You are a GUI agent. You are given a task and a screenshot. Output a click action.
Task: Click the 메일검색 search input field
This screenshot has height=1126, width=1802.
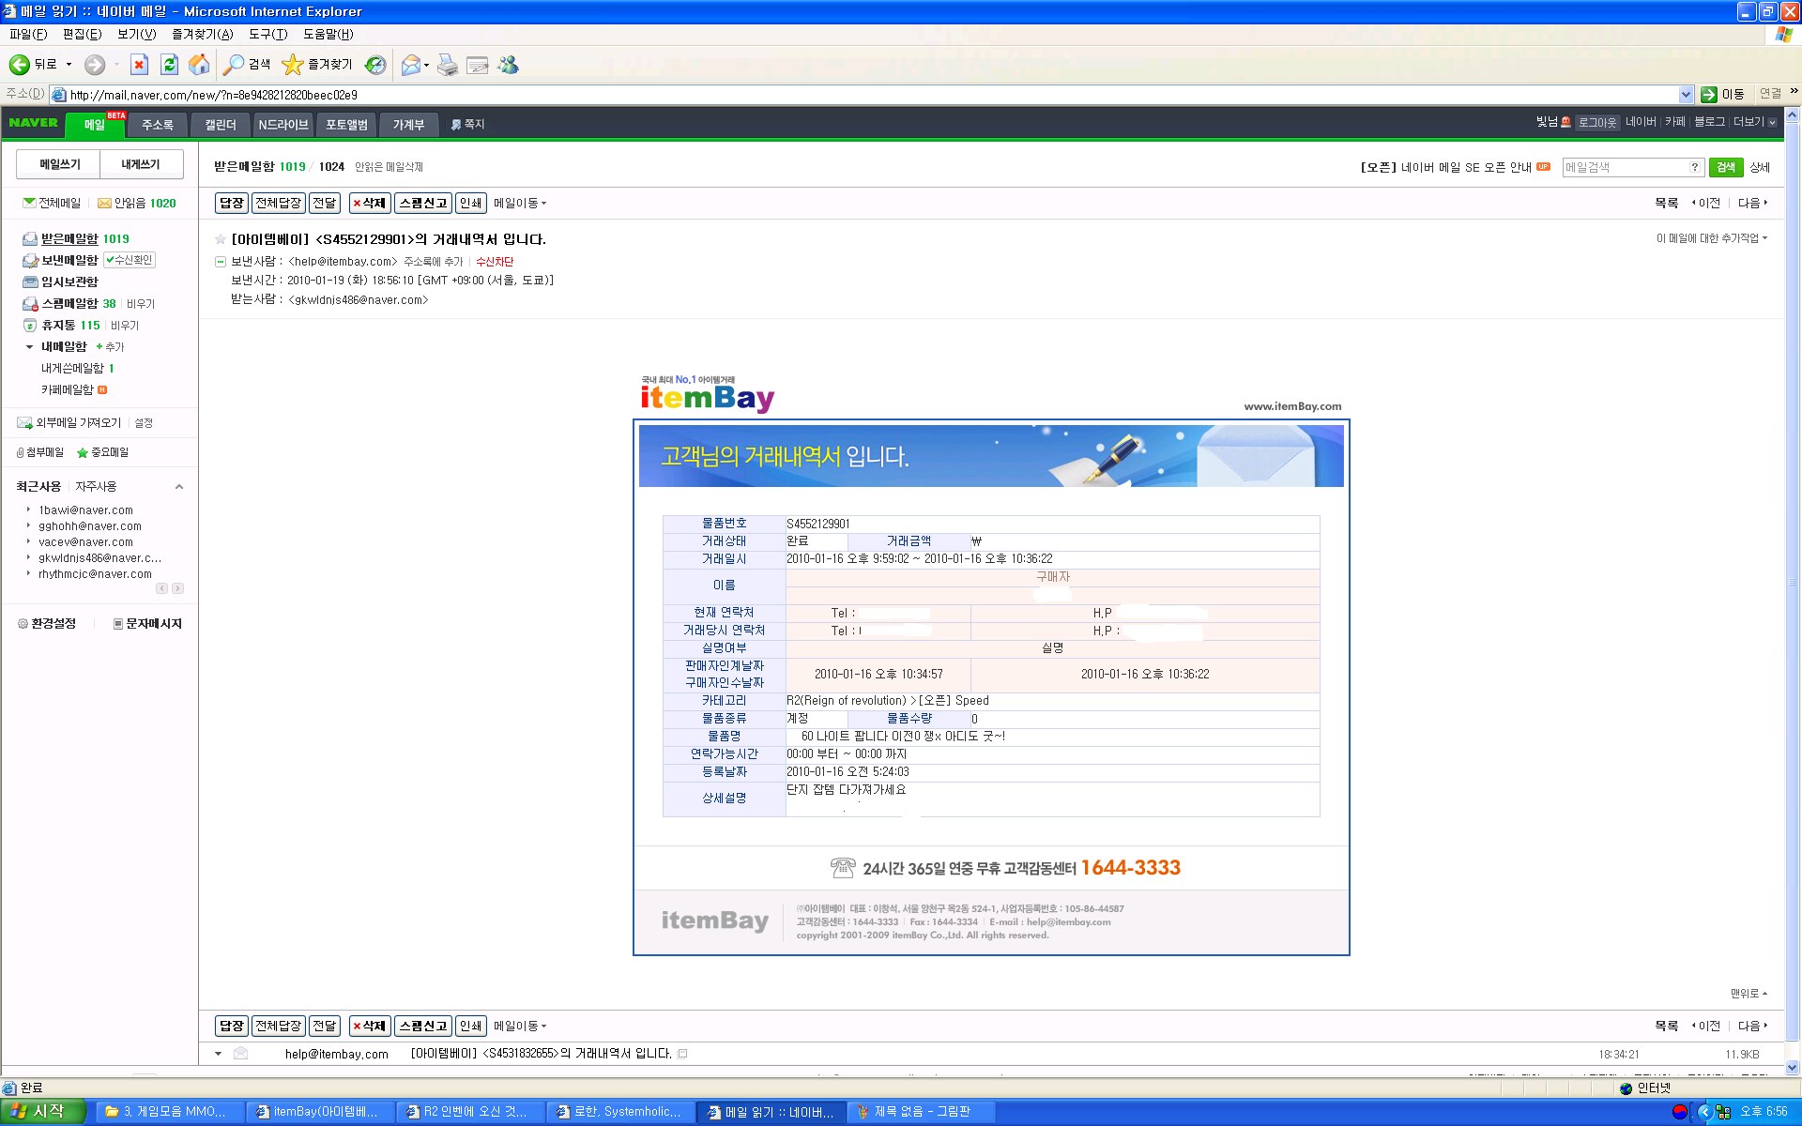pos(1625,167)
